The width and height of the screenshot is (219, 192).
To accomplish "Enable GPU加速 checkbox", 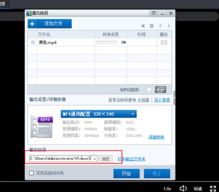I will (149, 90).
